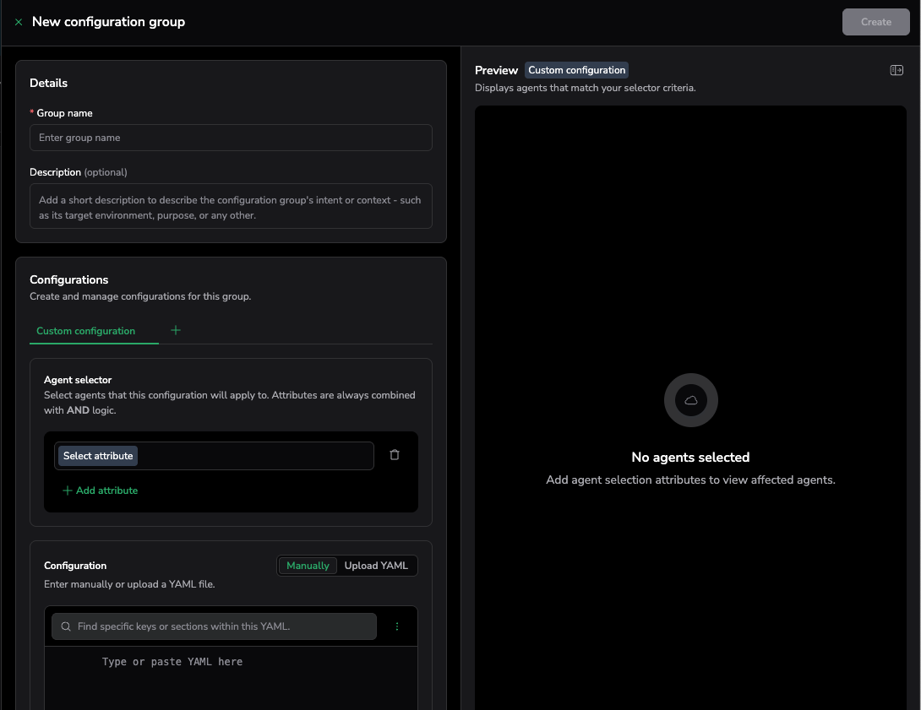Click the empty attribute value field
921x710 pixels.
tap(253, 456)
